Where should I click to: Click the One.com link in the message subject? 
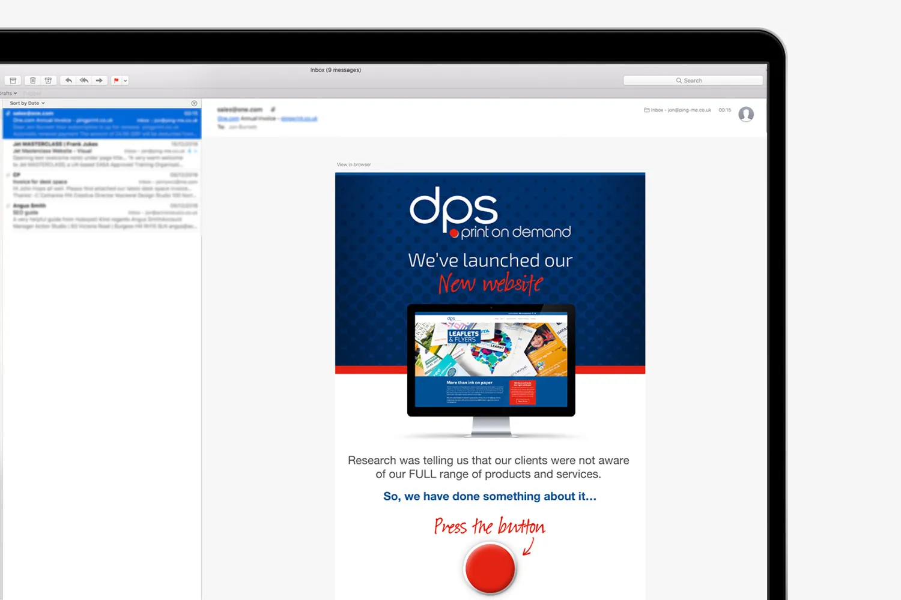(228, 119)
